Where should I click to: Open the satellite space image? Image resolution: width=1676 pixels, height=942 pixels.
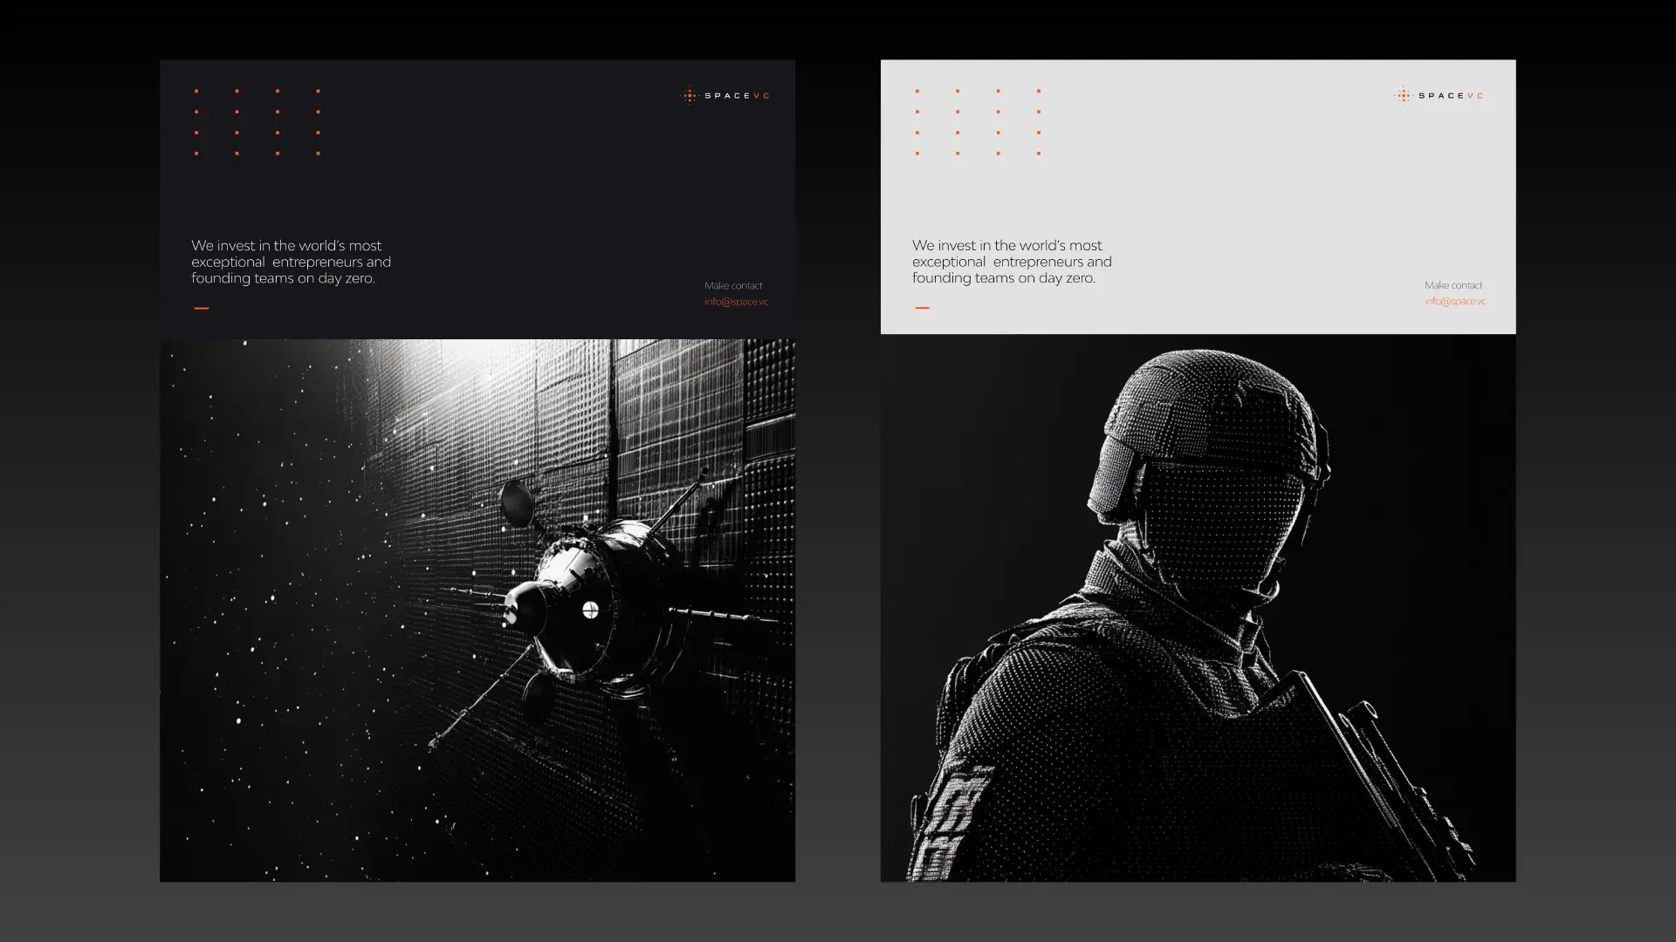477,611
